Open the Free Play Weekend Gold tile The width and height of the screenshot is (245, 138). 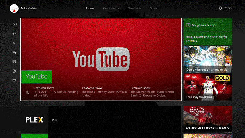208,87
